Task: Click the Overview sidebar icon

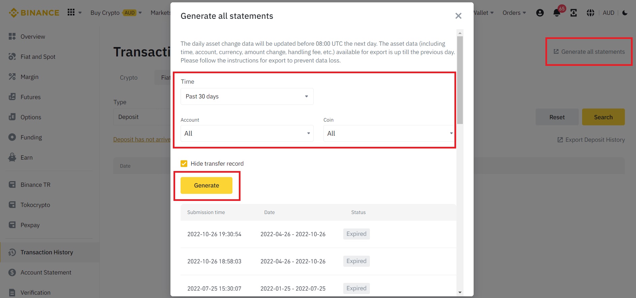Action: (12, 36)
